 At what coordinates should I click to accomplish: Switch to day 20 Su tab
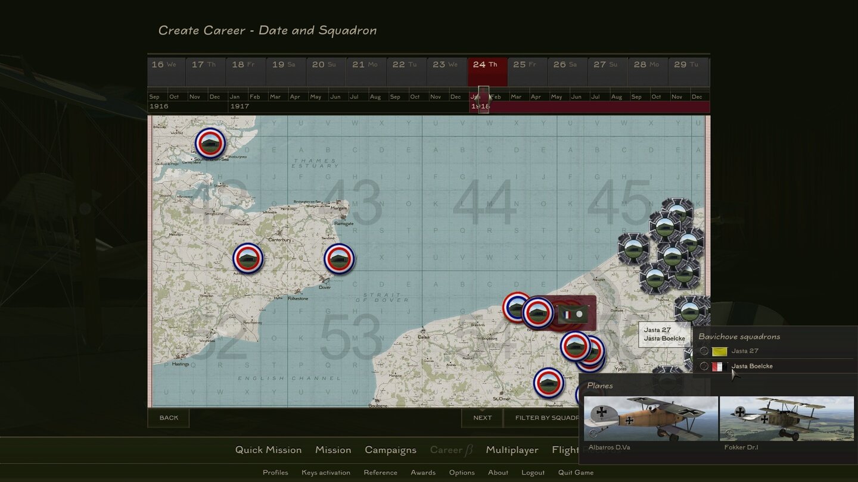click(327, 72)
